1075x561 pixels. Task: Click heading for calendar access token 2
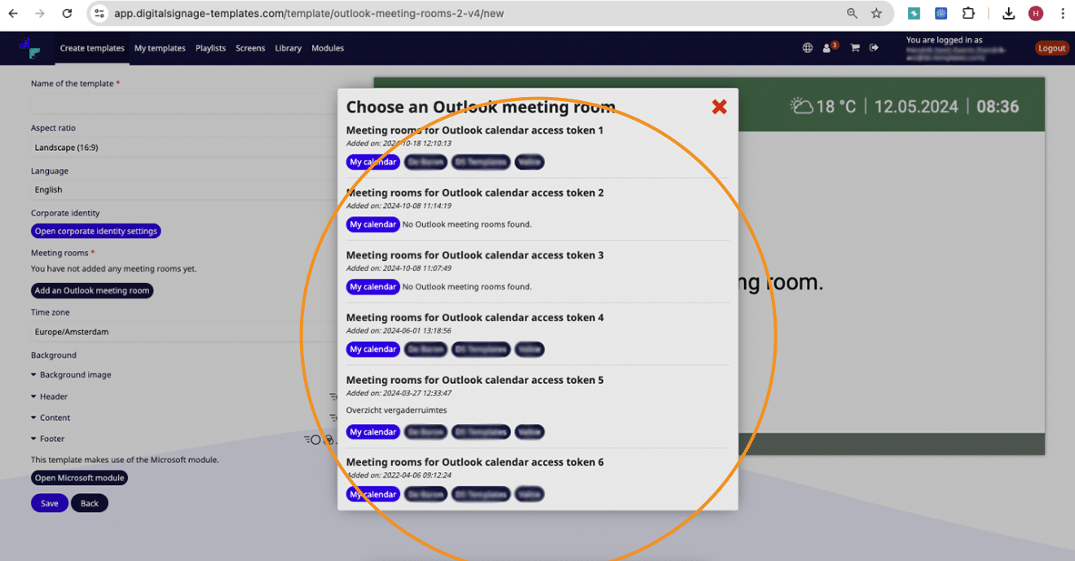[475, 193]
